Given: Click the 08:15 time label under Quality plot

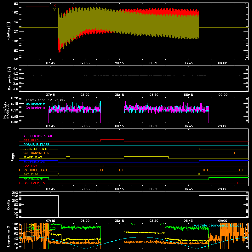Looking at the screenshot, I should pos(119,221).
